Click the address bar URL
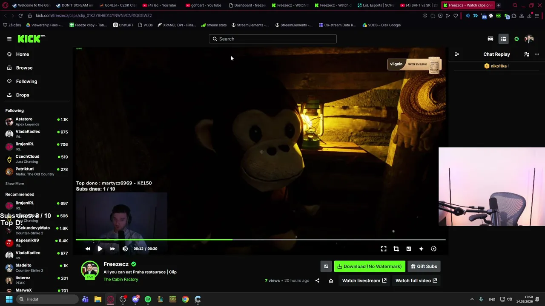545x306 pixels. pos(94,16)
